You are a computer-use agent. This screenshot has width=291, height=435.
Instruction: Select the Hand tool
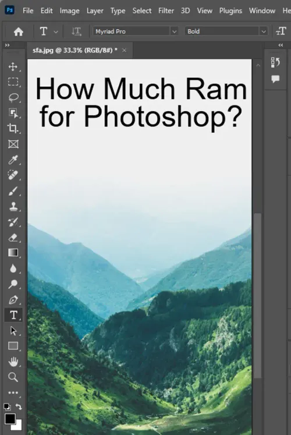tap(13, 362)
